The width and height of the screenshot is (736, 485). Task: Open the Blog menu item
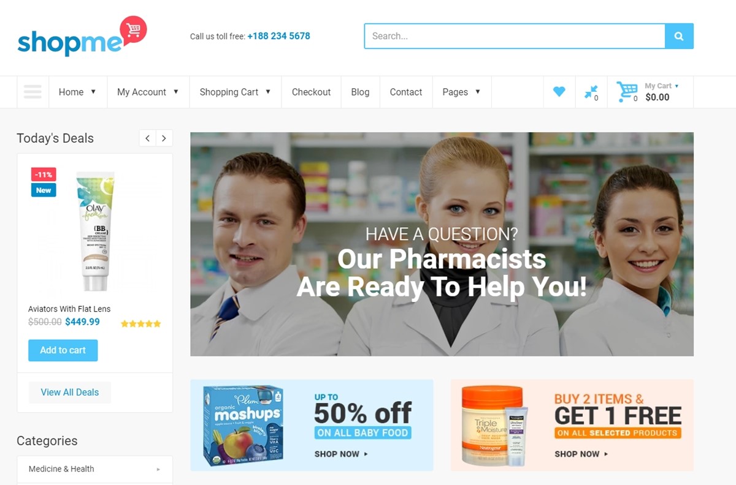tap(360, 92)
